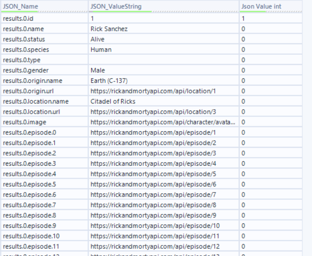The height and width of the screenshot is (256, 312).
Task: Select the empty value cell in results.0.type row
Action: [164, 60]
